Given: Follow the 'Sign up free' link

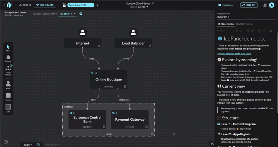Looking at the screenshot, I should (234, 54).
